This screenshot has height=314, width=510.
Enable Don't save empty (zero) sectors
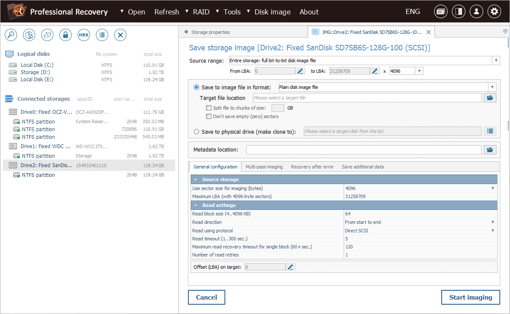click(209, 116)
